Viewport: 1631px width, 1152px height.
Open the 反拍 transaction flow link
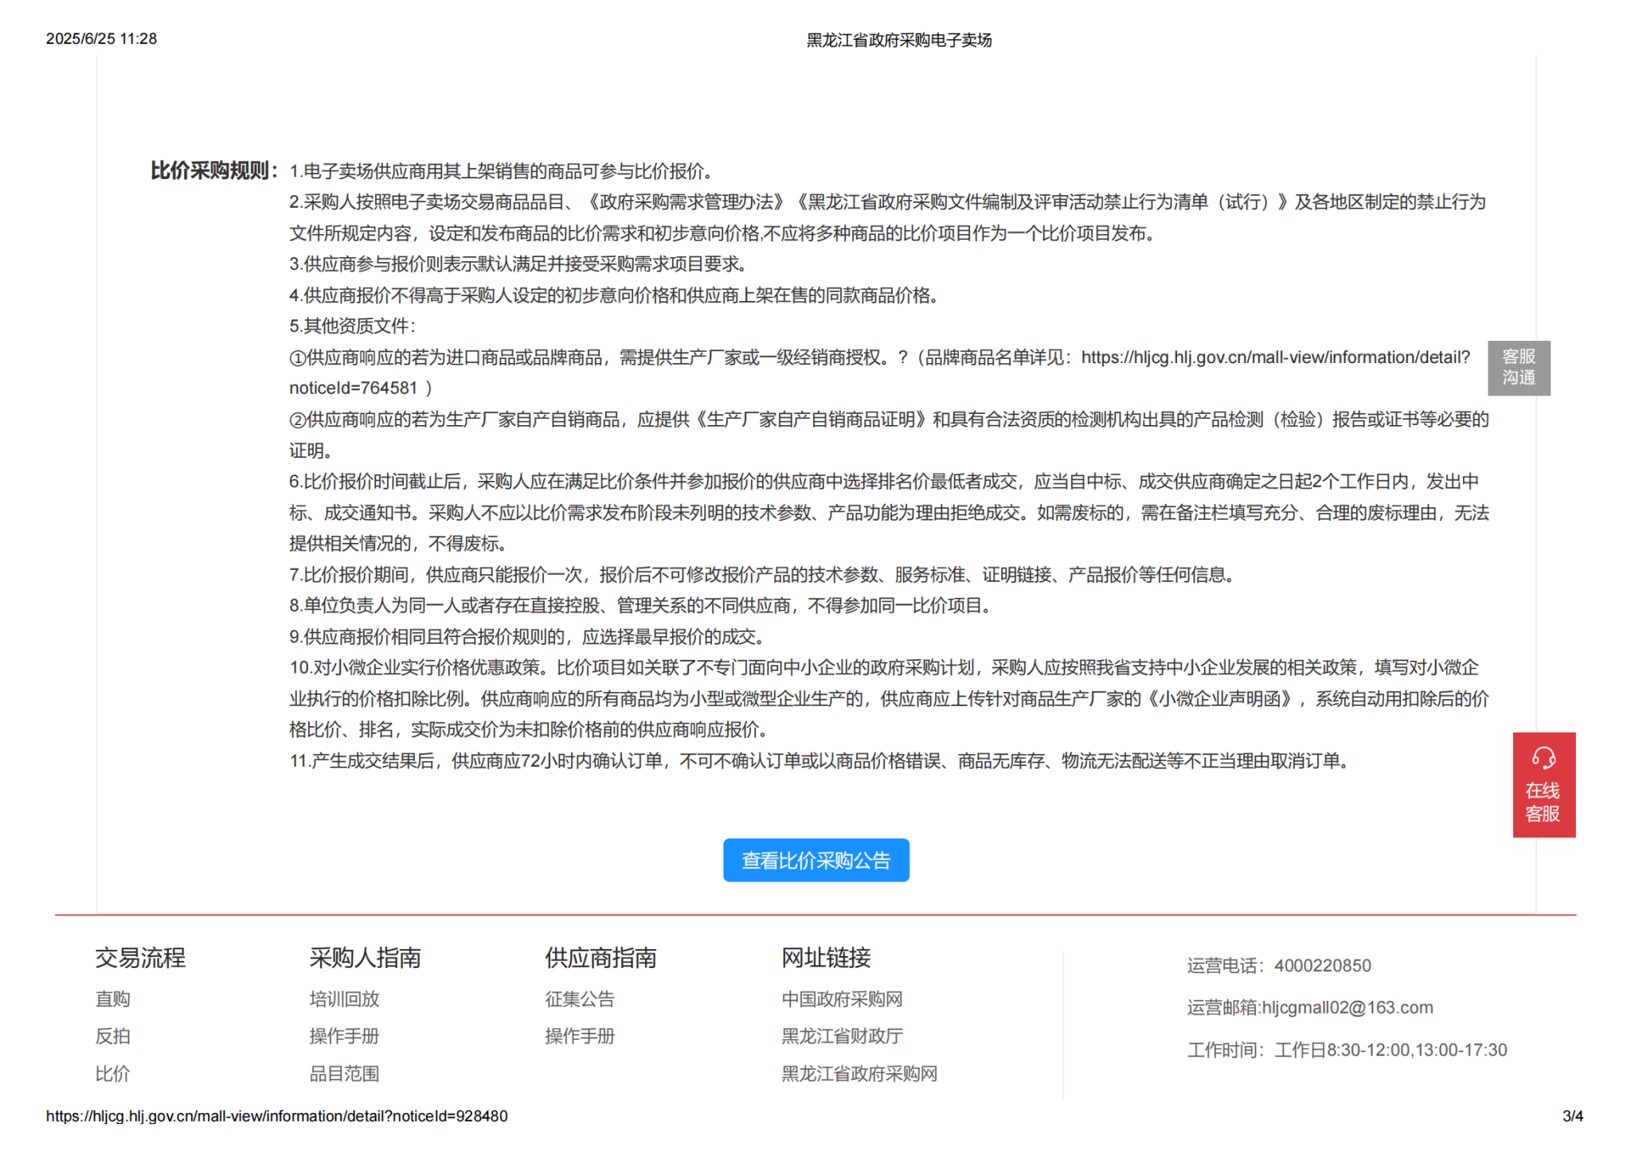pos(112,1036)
